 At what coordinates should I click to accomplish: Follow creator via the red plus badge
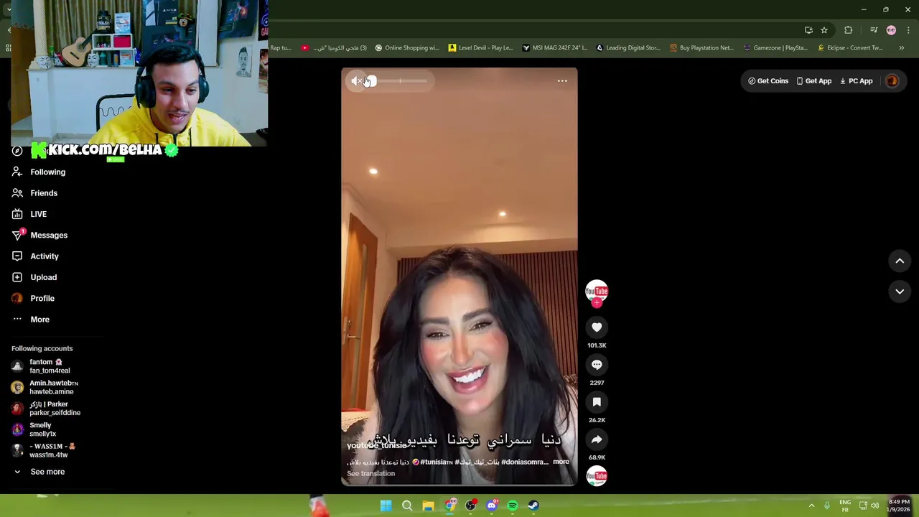pos(597,303)
